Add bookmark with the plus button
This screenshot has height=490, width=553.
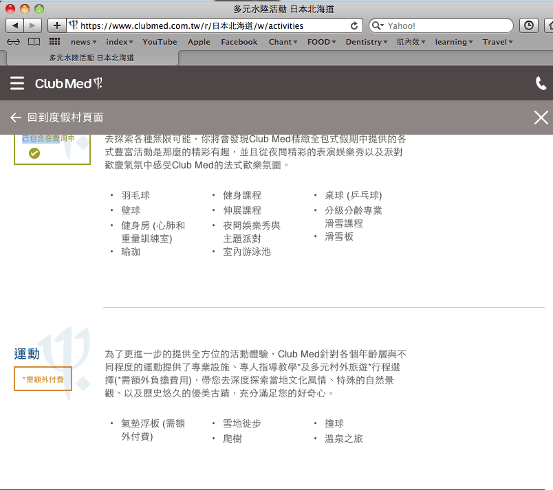pos(57,25)
